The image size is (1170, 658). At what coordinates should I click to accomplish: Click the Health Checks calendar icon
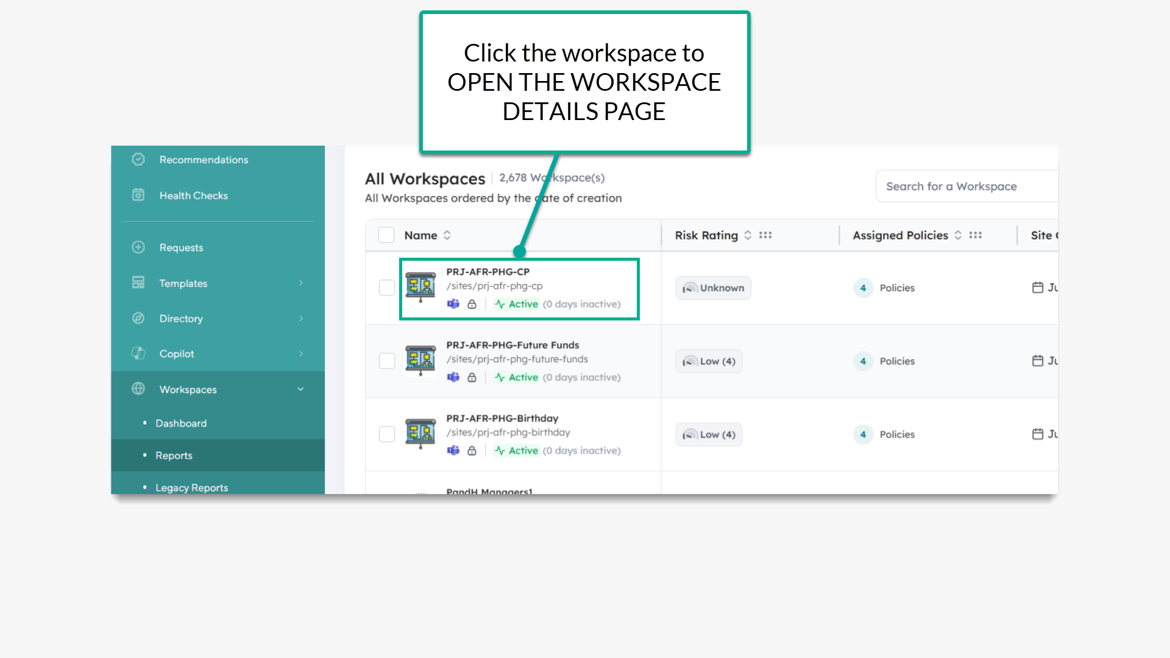click(138, 195)
